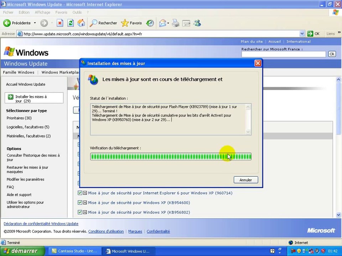Refresh the page with green arrows icon

tap(71, 23)
